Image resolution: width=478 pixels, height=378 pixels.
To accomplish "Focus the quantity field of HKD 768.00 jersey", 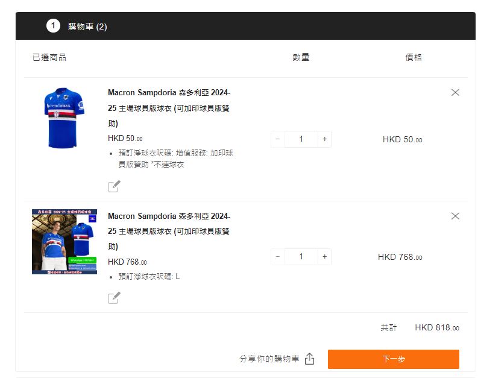I will coord(301,257).
